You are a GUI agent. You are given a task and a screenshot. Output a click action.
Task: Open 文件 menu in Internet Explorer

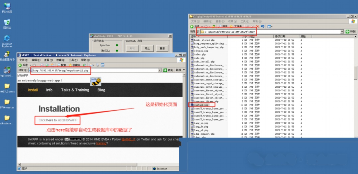pos(24,60)
